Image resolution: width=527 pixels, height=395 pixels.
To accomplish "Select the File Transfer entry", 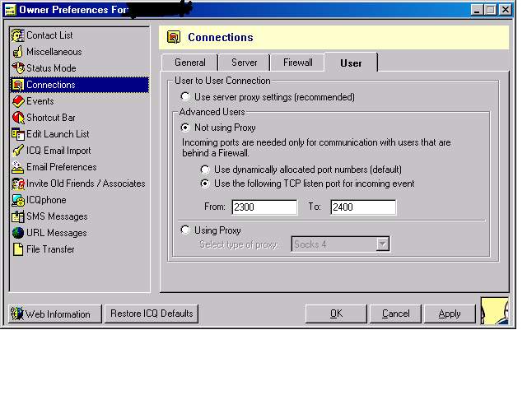I will click(50, 249).
